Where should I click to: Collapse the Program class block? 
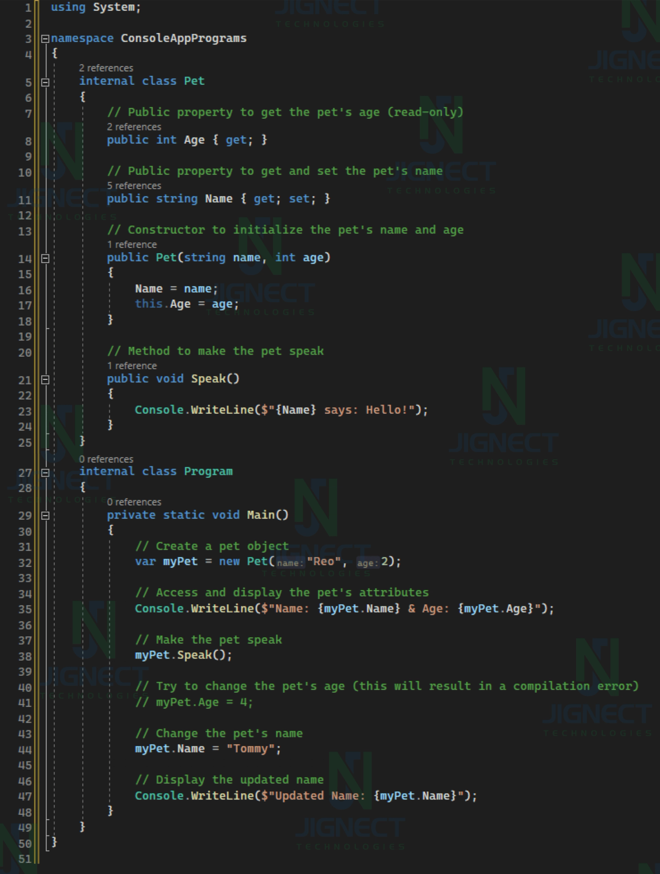pos(45,472)
